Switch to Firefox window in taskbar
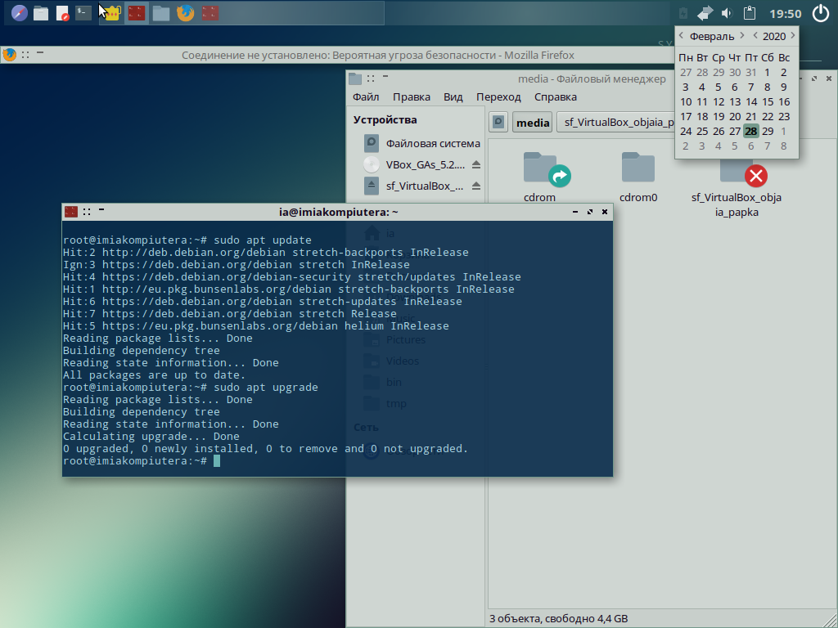This screenshot has width=838, height=628. pos(186,13)
